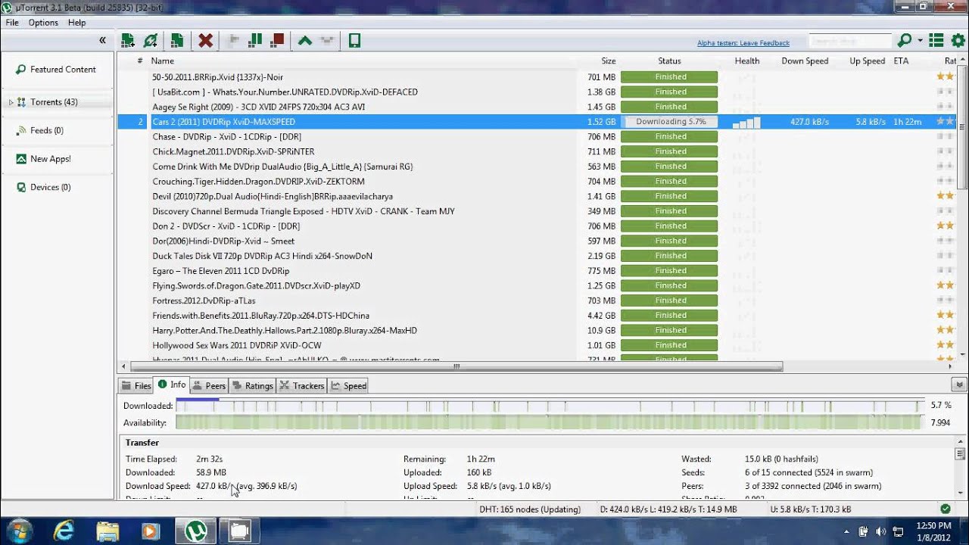Screen dimensions: 969x545
Task: Switch to the Files tab
Action: [x=136, y=386]
